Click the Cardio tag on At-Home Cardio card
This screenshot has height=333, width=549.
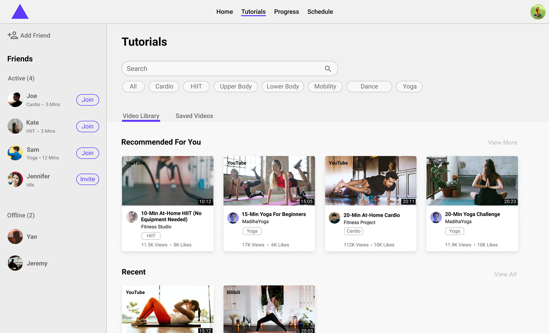pos(353,231)
